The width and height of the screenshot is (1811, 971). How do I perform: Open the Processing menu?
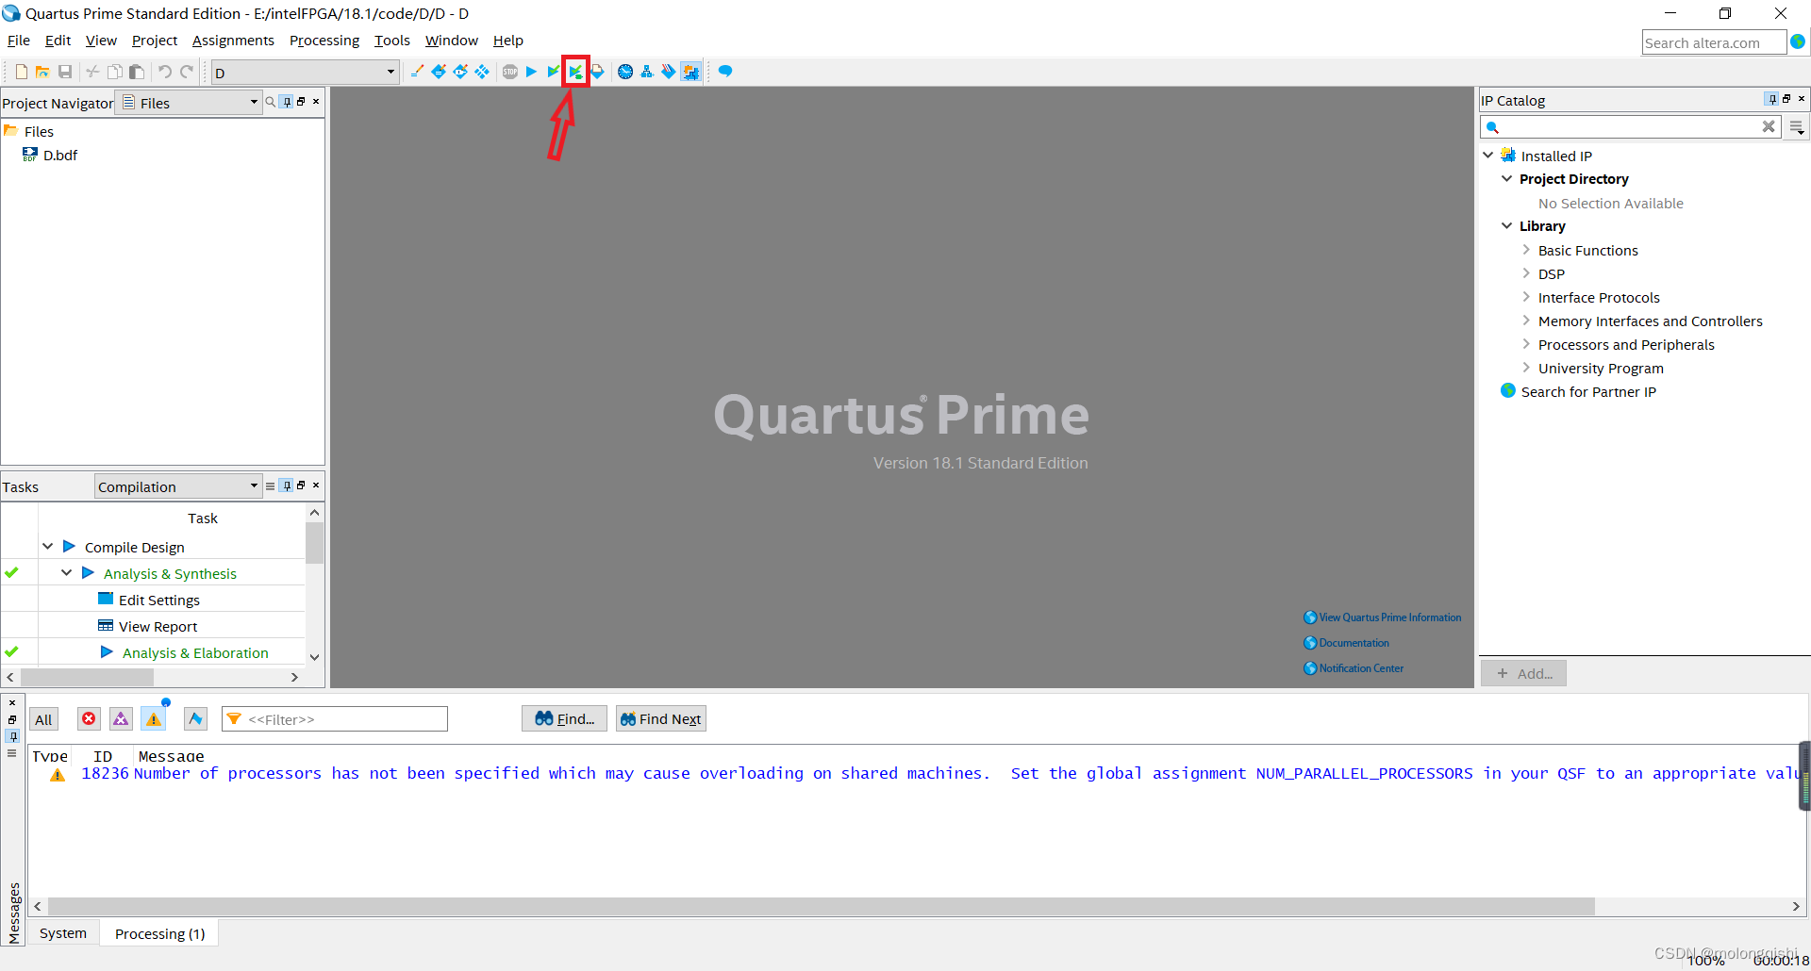324,41
